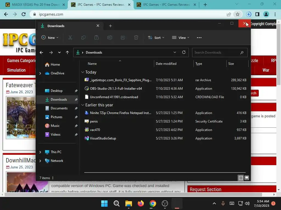Open Windows Start menu
The height and width of the screenshot is (210, 281).
[x=104, y=203]
